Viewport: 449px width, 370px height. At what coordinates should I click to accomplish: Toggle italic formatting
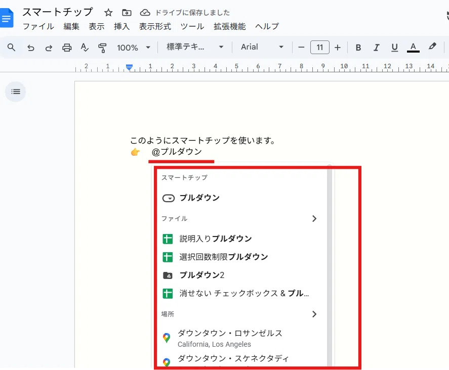(x=376, y=48)
